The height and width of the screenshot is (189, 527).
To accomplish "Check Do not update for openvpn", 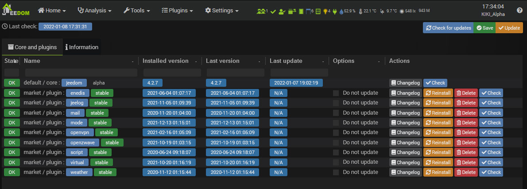I will pos(336,133).
